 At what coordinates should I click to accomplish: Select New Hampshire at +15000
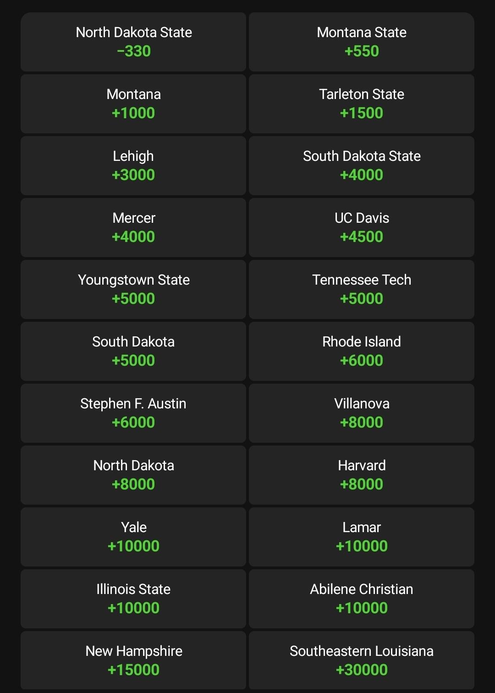(133, 660)
